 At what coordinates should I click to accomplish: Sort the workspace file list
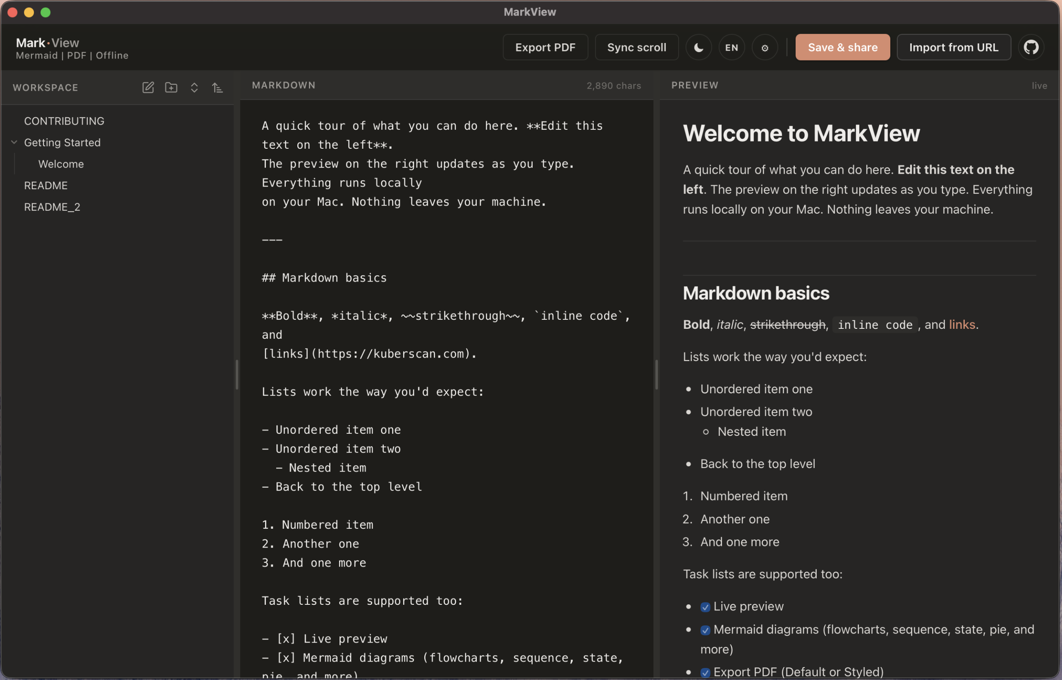217,87
